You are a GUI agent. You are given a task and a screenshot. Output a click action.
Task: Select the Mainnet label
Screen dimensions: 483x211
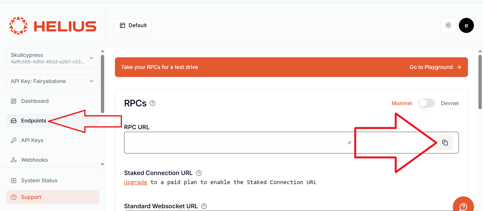402,103
